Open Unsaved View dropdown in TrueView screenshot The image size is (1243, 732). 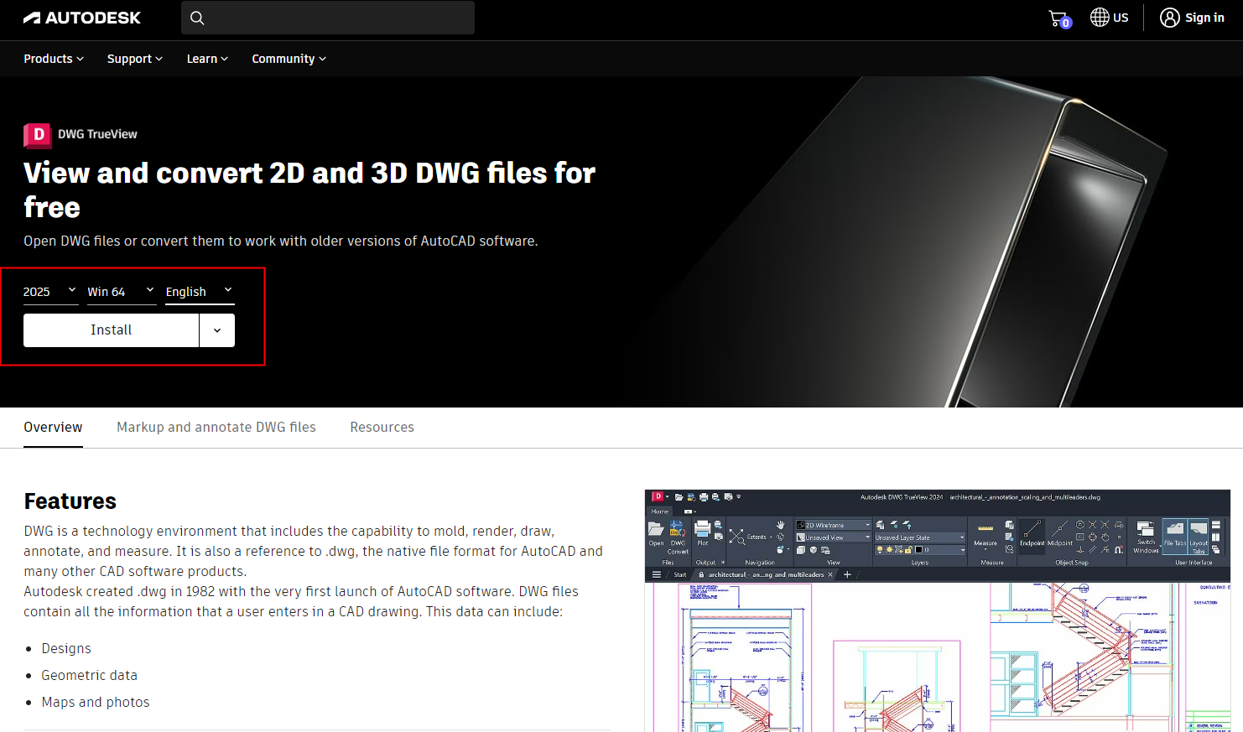833,537
